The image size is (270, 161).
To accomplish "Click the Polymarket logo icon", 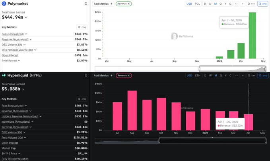I will coord(4,4).
